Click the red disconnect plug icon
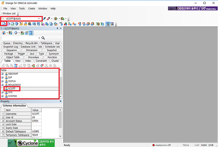218x147 pixels. pos(48,18)
